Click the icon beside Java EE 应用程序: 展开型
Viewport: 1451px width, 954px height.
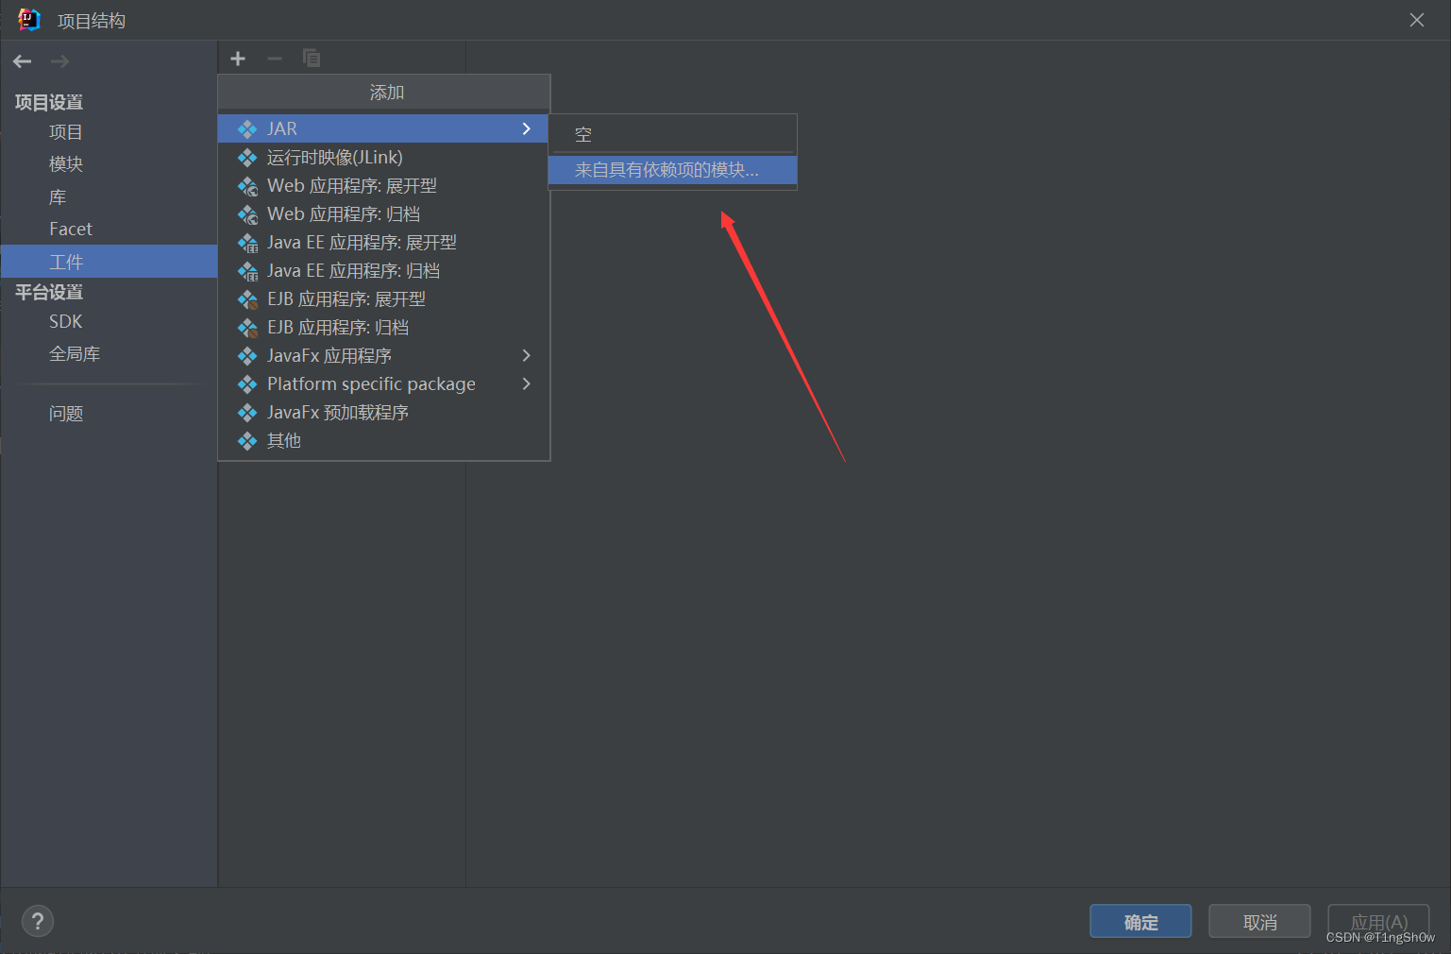point(247,243)
